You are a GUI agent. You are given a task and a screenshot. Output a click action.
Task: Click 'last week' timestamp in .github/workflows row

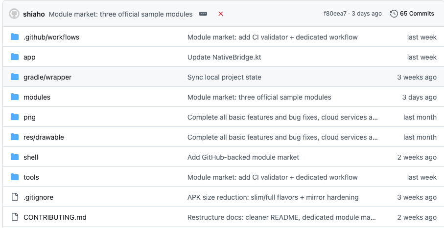tap(421, 37)
